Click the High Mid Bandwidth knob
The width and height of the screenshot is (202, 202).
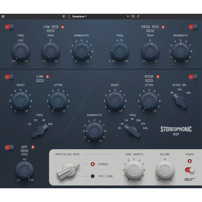coord(181,51)
